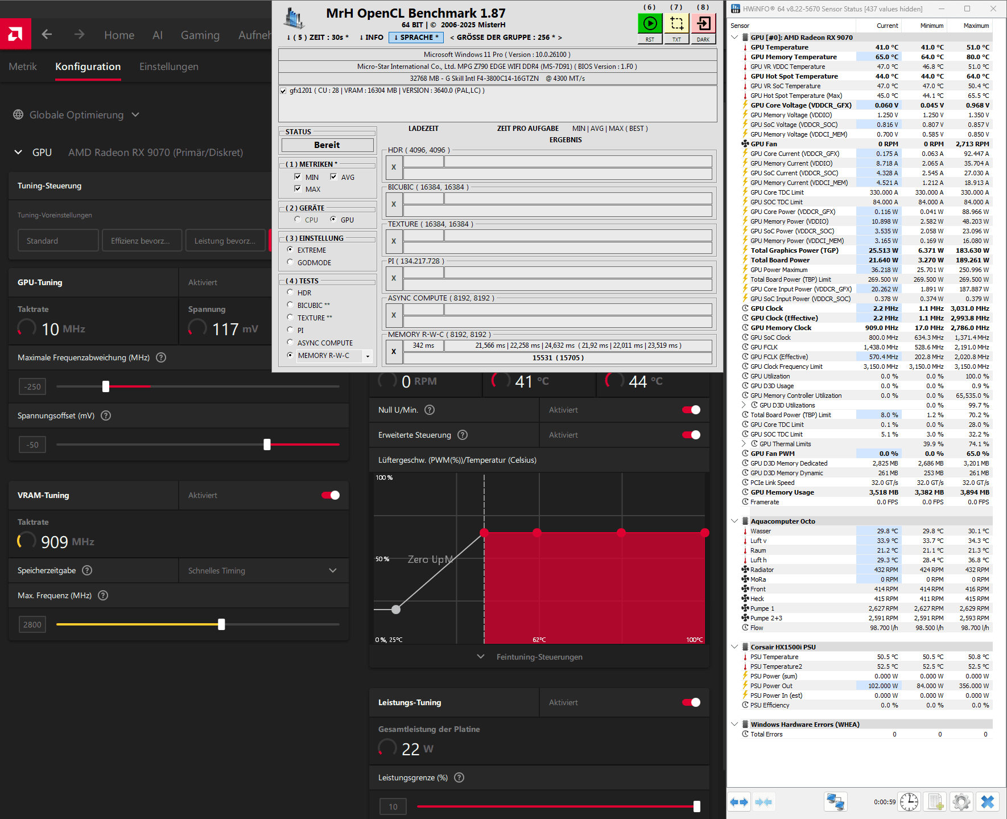Adjust the Spannungsoffset slider handle
Viewport: 1007px width, 819px height.
267,445
